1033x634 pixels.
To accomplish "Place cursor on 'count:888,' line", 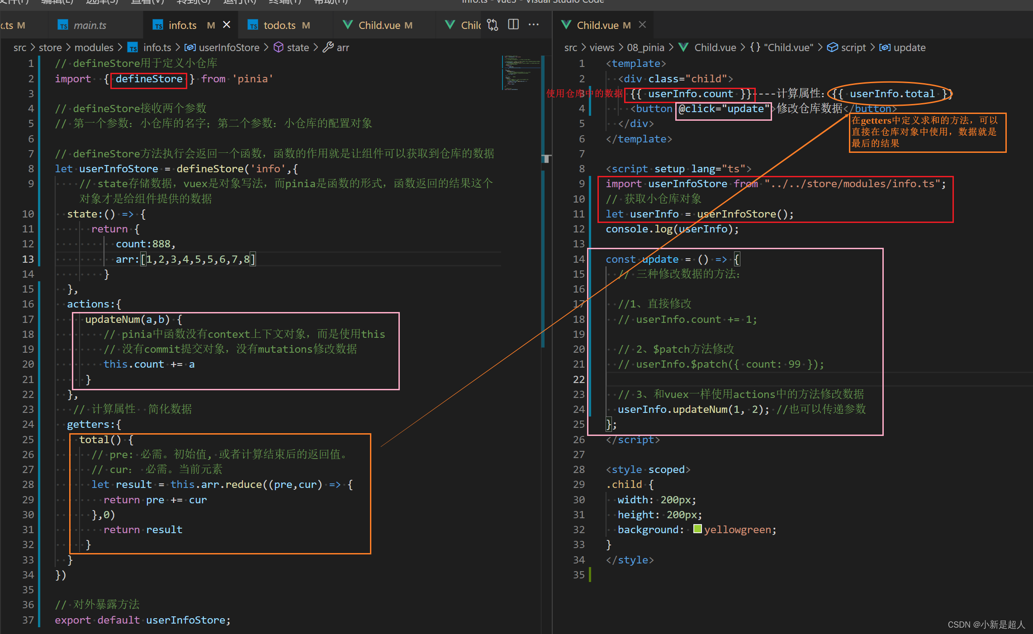I will [146, 244].
